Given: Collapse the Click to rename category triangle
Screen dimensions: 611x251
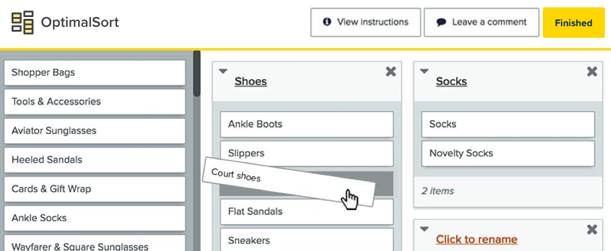Looking at the screenshot, I should (x=424, y=230).
